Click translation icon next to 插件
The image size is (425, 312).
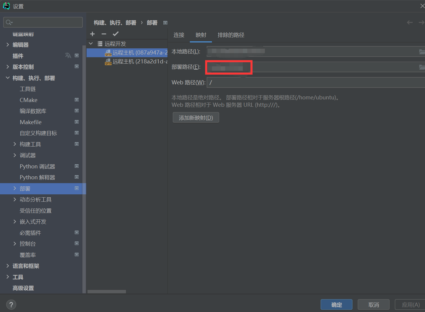(x=68, y=55)
